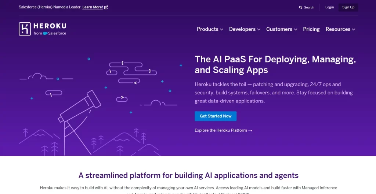Screen dimensions: 376x194
Task: Expand the Resources menu
Action: click(x=340, y=29)
